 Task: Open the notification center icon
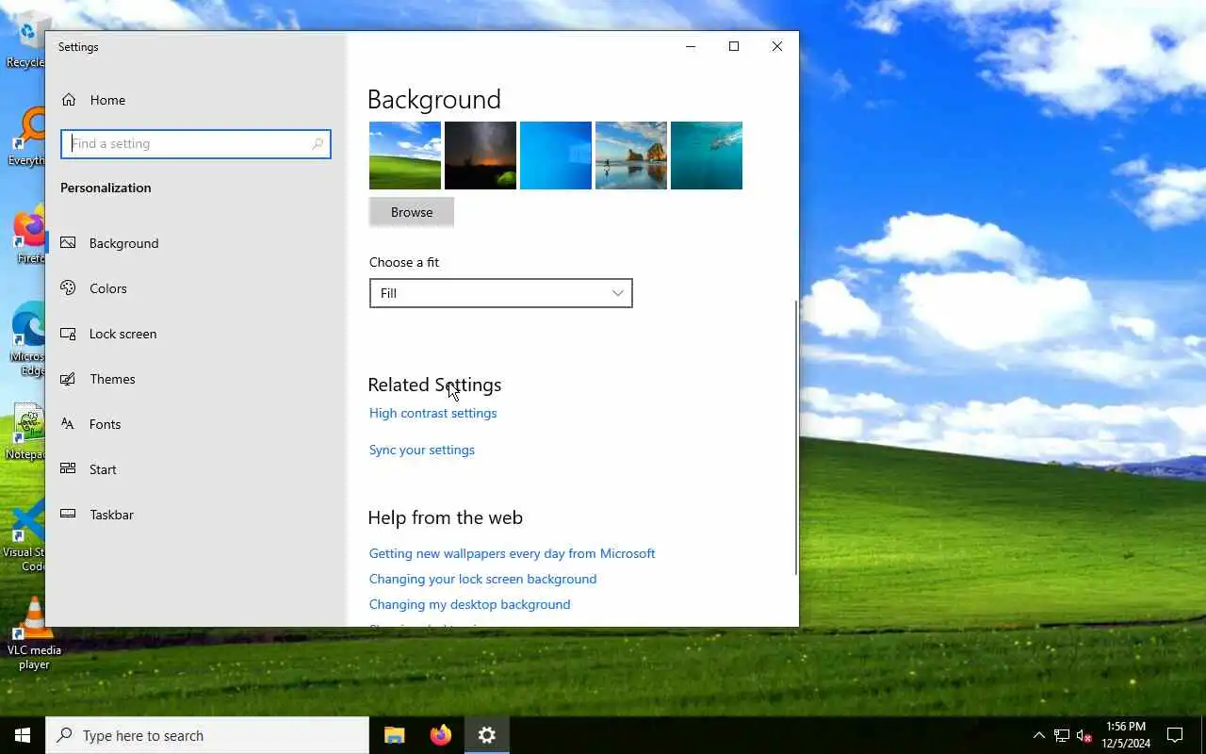tap(1175, 735)
